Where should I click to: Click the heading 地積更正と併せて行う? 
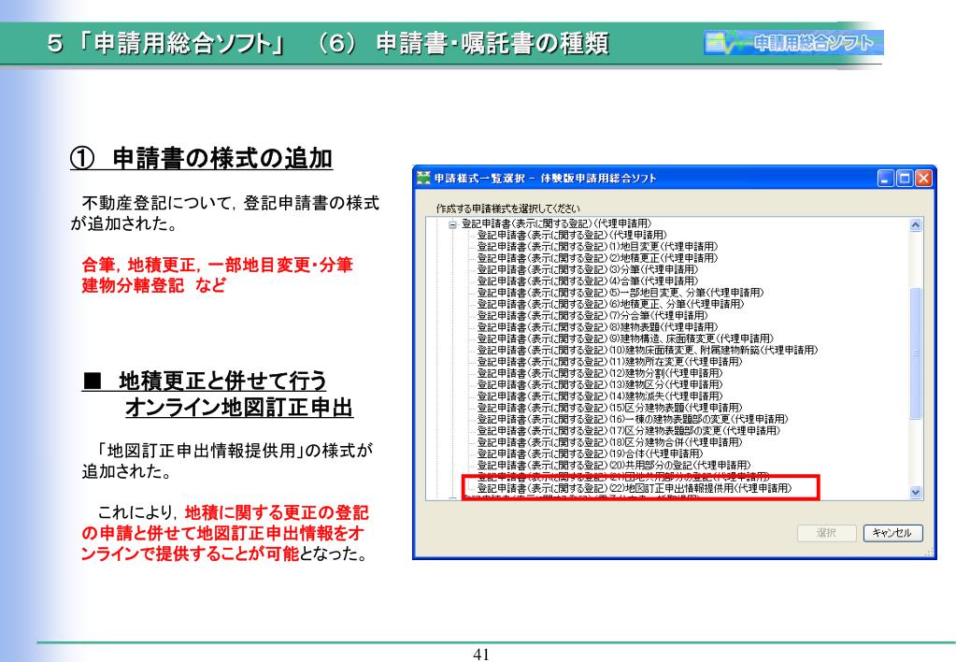(x=205, y=381)
